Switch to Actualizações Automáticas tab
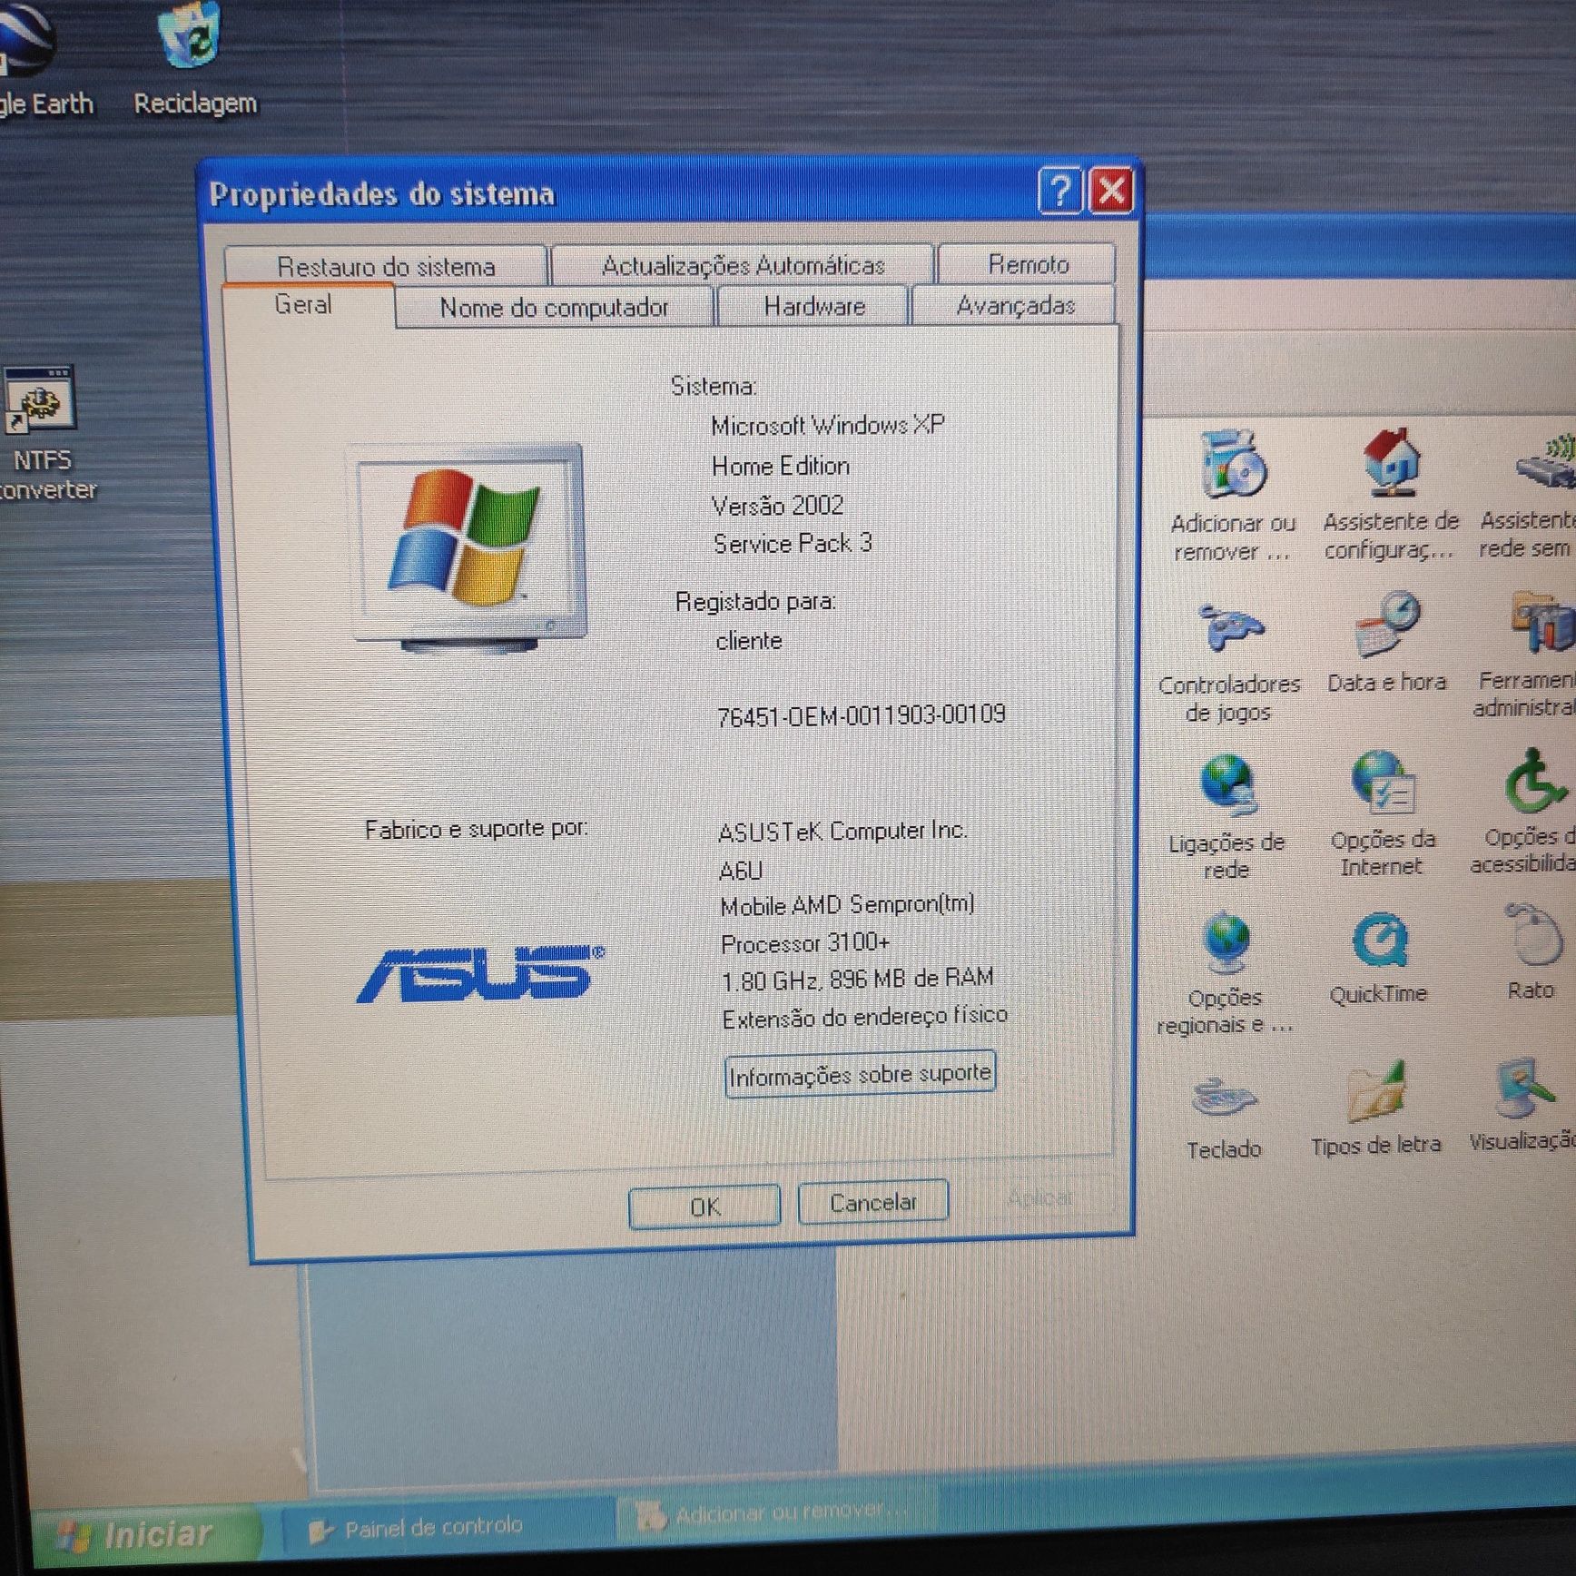The height and width of the screenshot is (1576, 1576). click(743, 264)
